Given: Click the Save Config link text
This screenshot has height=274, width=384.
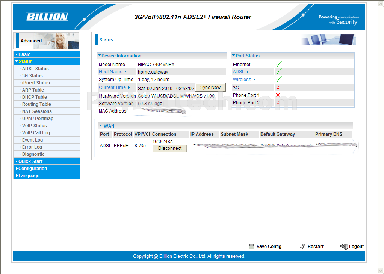Looking at the screenshot, I should pyautogui.click(x=269, y=247).
